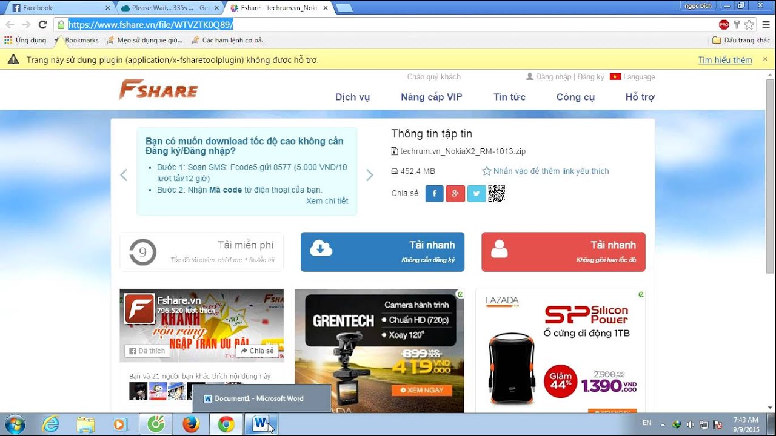Open Firefox from taskbar
The width and height of the screenshot is (776, 436).
[191, 424]
